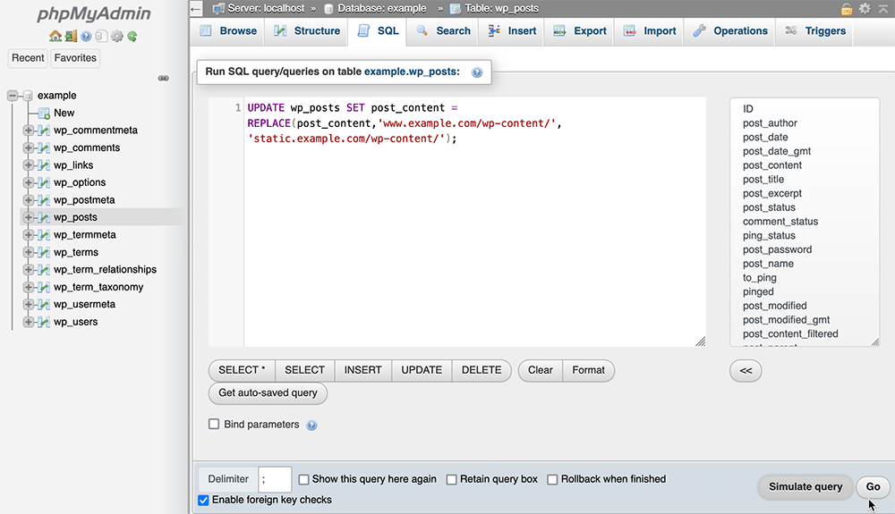Tick the 'Rollback when finished' checkbox

tap(553, 479)
